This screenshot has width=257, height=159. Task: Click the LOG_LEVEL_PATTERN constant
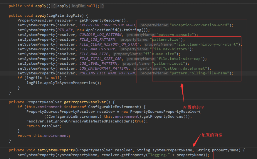point(98,64)
